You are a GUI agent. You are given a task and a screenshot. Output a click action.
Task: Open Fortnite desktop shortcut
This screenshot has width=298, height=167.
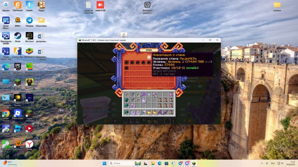[29, 6]
